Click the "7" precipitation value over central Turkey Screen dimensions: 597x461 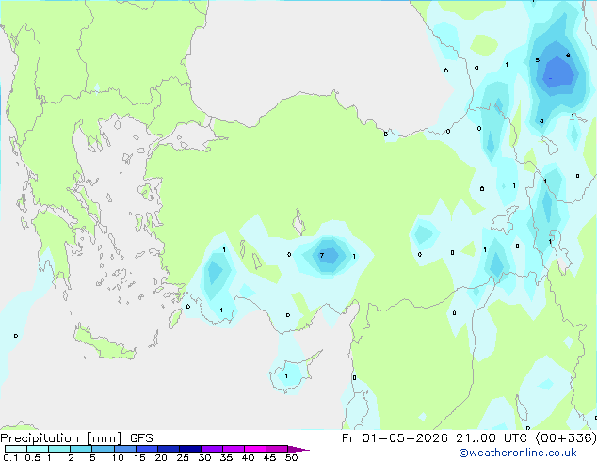pos(322,255)
